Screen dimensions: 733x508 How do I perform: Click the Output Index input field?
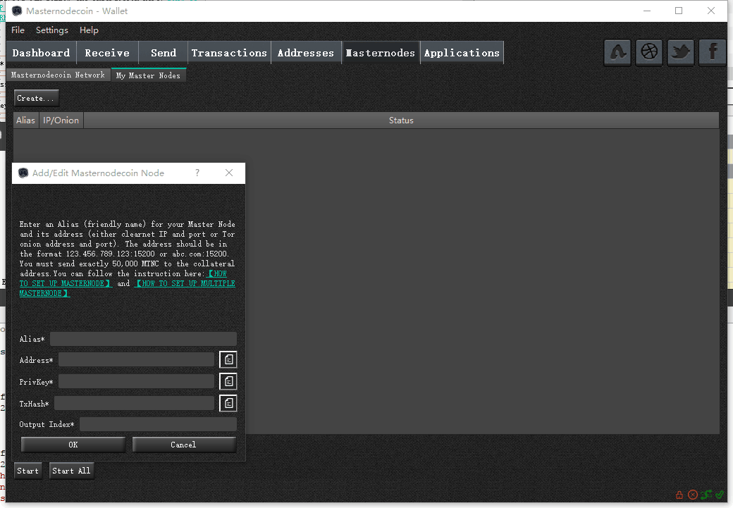pyautogui.click(x=158, y=424)
